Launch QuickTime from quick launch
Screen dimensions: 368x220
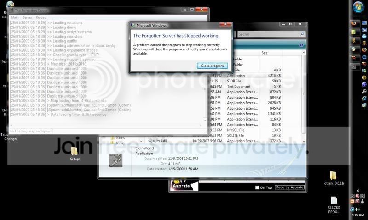[x=364, y=57]
